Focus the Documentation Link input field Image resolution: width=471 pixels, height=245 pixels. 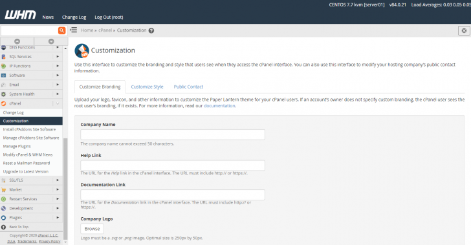click(x=173, y=195)
